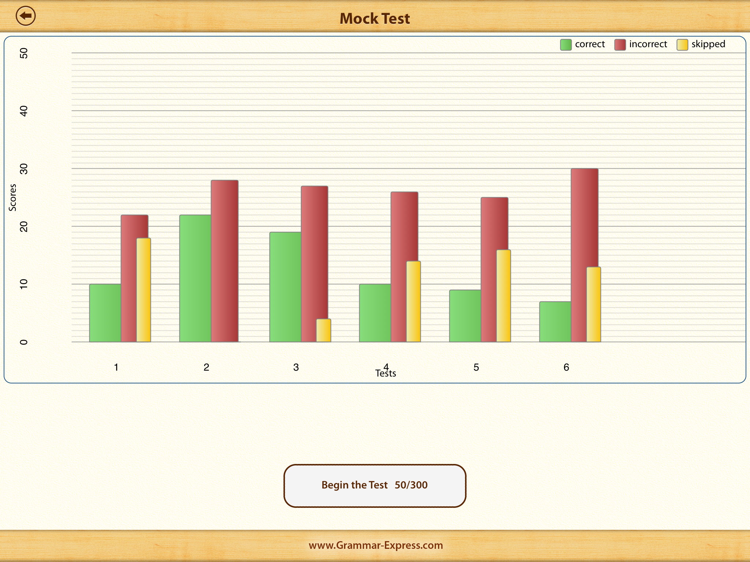Screen dimensions: 750x562
Task: Tap test 2 red incorrect bar
Action: (x=224, y=261)
